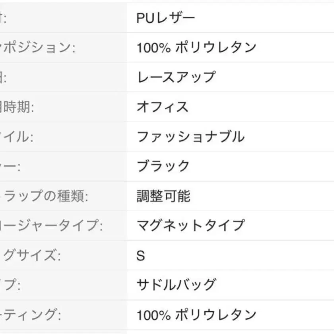The width and height of the screenshot is (334, 334).
Task: Select the ブラック color value
Action: click(x=163, y=166)
